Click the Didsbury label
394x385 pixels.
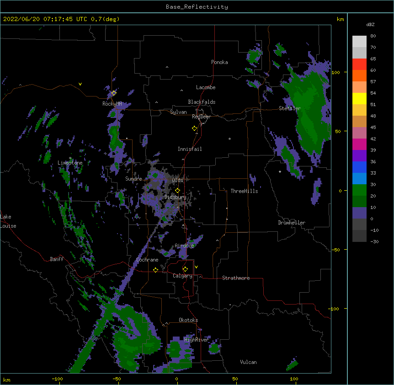point(175,197)
